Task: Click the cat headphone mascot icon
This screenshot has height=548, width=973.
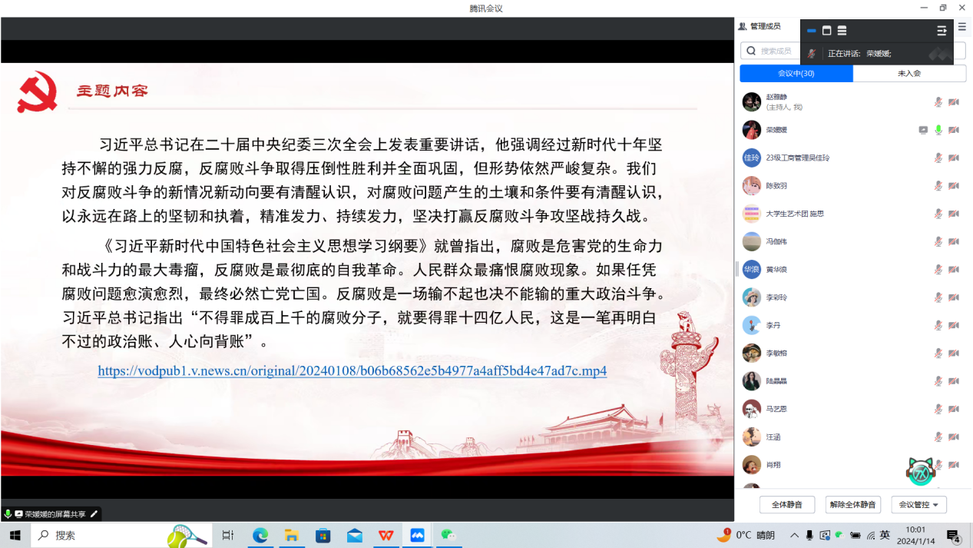Action: [x=920, y=471]
